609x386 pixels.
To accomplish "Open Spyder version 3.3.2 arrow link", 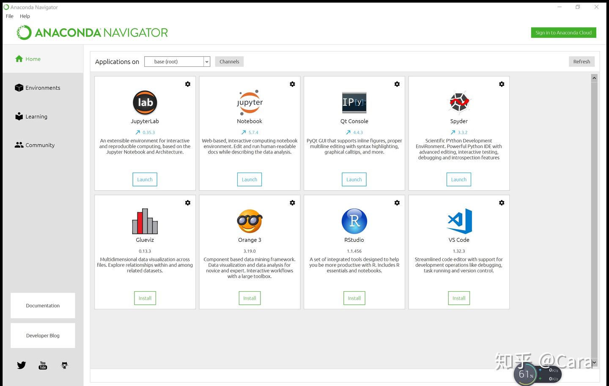I will 453,132.
